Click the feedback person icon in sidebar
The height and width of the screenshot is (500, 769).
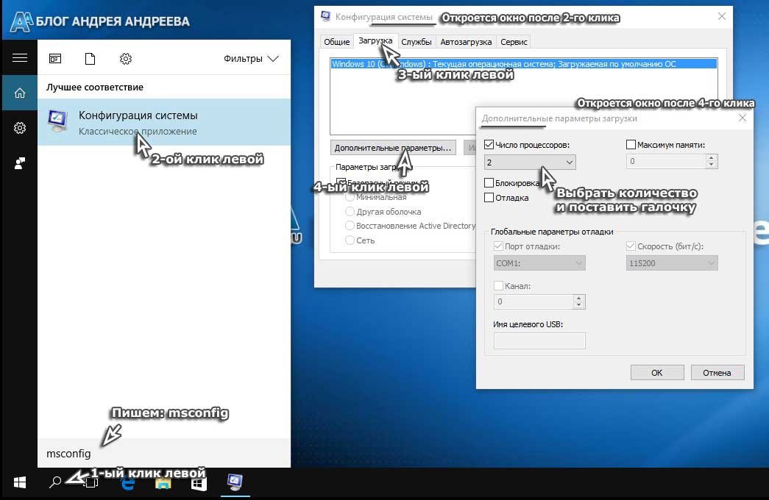tap(20, 163)
